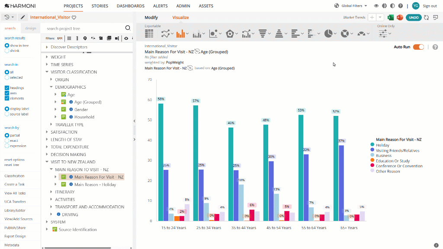Click Sign out link
Image resolution: width=443 pixels, height=249 pixels.
click(x=430, y=6)
